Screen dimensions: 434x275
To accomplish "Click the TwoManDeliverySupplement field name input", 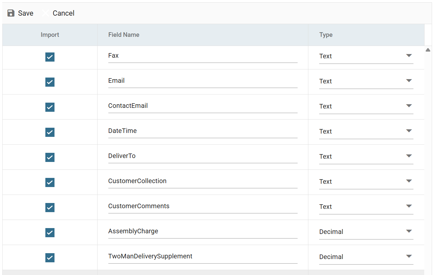I will pyautogui.click(x=203, y=256).
